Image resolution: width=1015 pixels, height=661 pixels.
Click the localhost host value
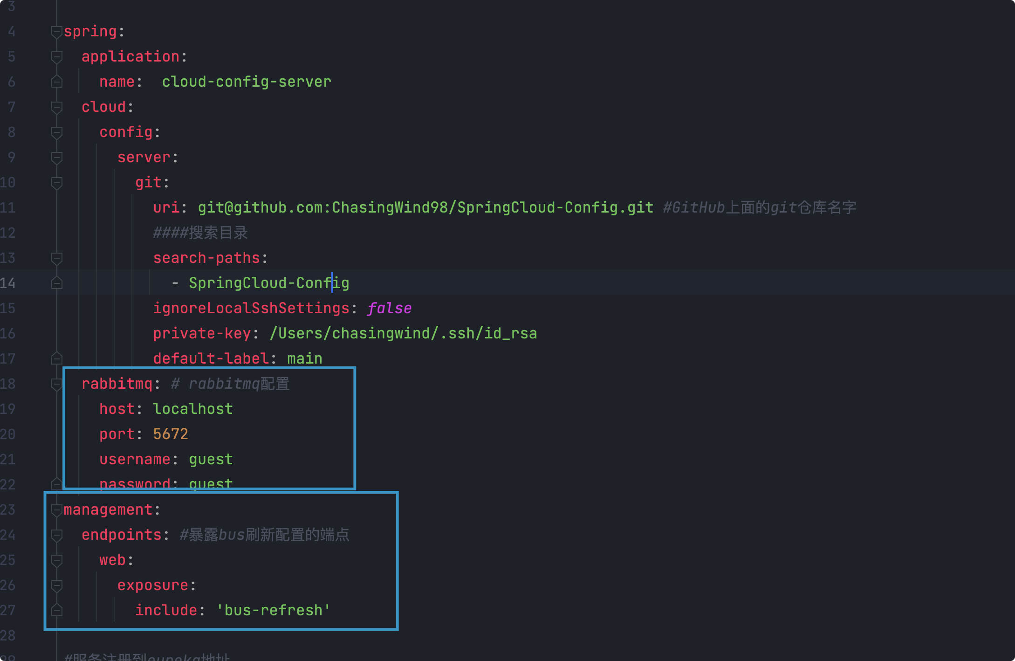pos(192,409)
